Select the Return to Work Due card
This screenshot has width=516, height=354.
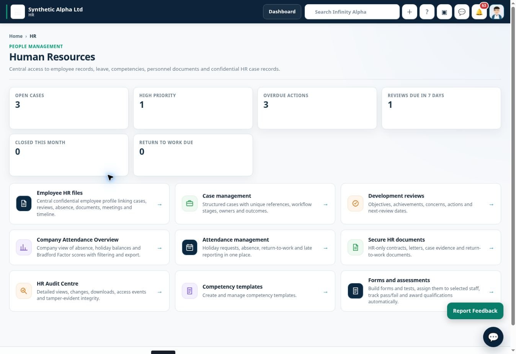[193, 155]
